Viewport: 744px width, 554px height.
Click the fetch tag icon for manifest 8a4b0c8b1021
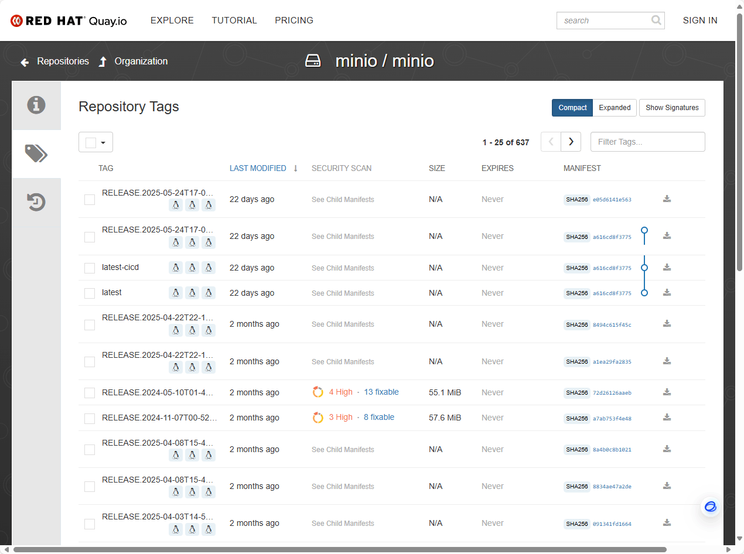click(667, 449)
